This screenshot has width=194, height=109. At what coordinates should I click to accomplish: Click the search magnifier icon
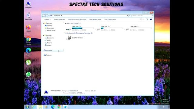click(x=152, y=16)
